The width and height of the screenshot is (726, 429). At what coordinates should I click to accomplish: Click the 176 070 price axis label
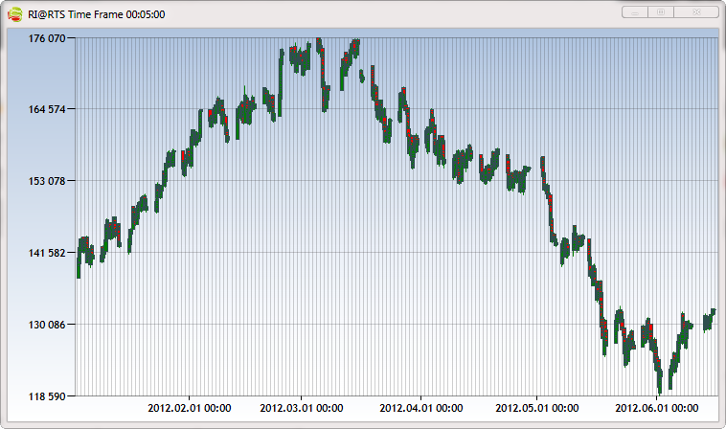[47, 38]
